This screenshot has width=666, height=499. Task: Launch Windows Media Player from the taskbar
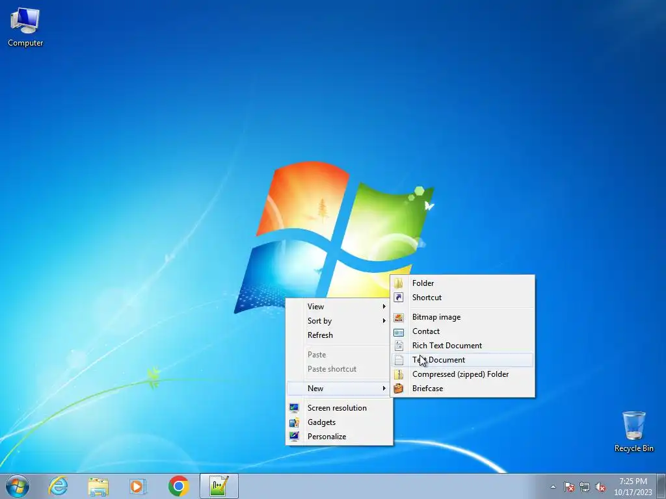point(138,486)
